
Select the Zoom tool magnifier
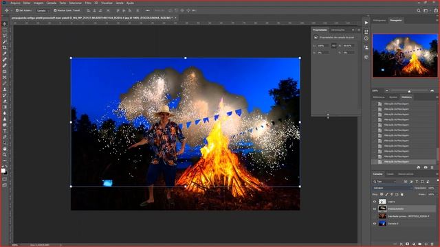(5, 154)
